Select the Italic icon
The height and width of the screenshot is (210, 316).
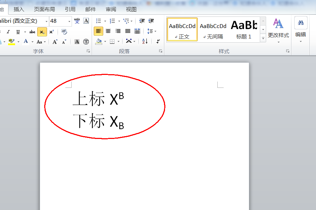point(8,31)
